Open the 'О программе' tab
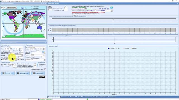The image size is (179, 100). pyautogui.click(x=112, y=97)
